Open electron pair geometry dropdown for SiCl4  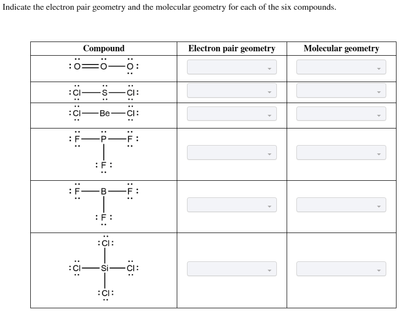(x=231, y=269)
